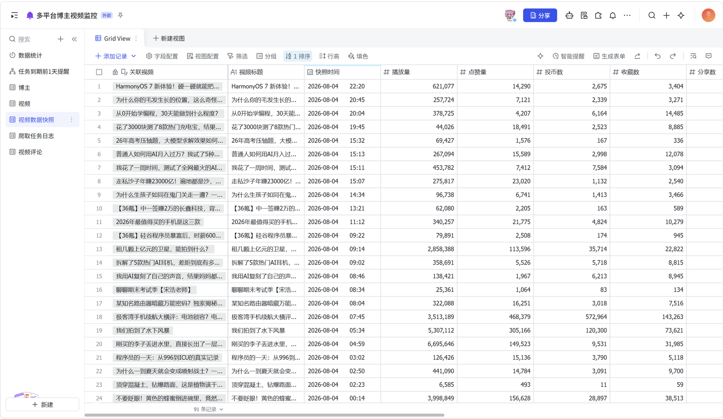Open the more options ellipsis in header

tap(627, 15)
